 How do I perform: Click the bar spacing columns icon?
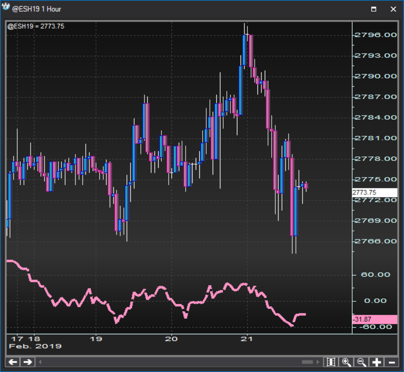331,362
